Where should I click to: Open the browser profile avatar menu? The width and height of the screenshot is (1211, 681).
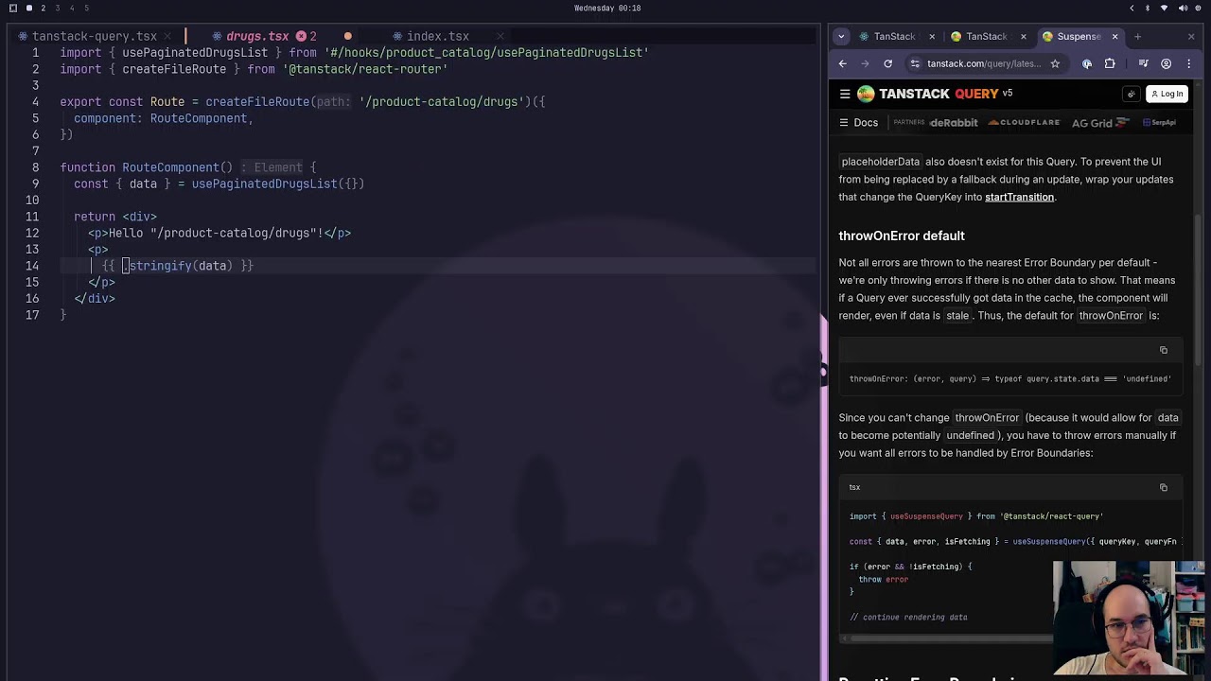click(1166, 63)
